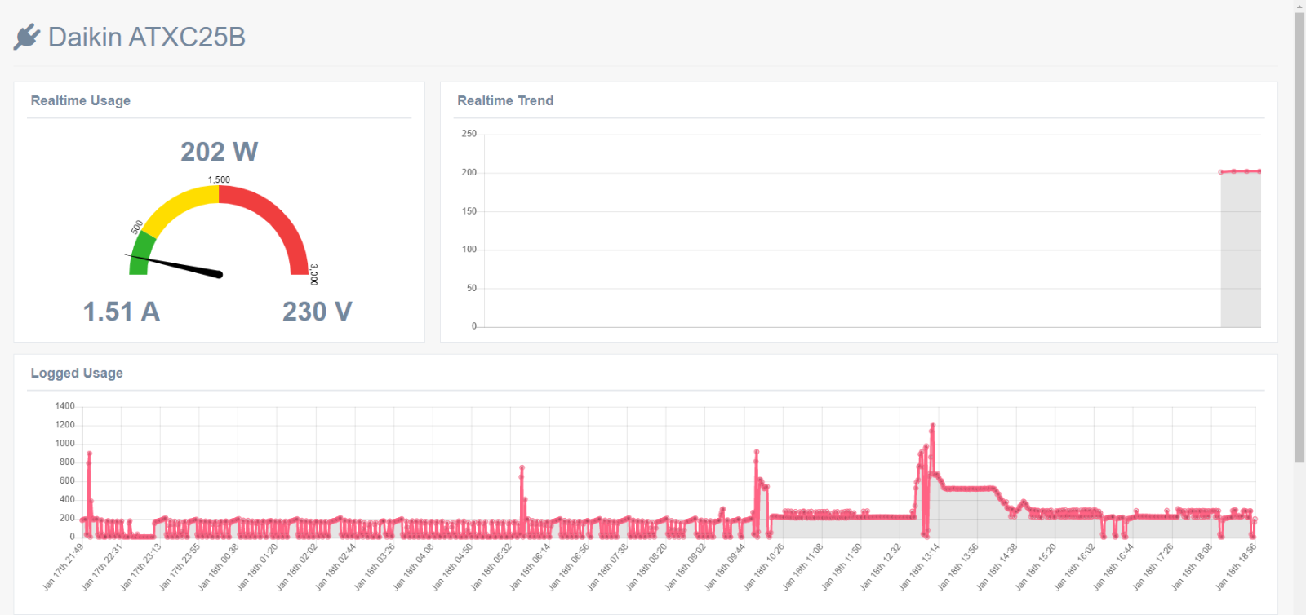Image resolution: width=1306 pixels, height=615 pixels.
Task: Click the scrollbar up arrow
Action: click(x=1299, y=6)
